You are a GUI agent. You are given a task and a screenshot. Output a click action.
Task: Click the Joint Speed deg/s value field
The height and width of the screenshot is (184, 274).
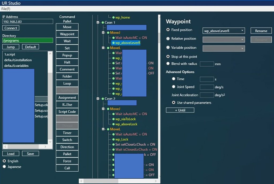[x=207, y=87]
